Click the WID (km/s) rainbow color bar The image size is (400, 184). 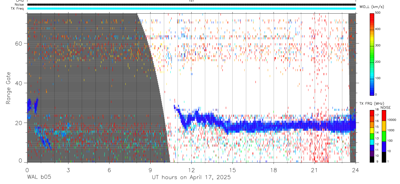coord(372,54)
